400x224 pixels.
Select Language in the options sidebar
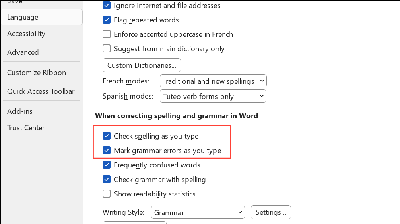click(x=23, y=17)
